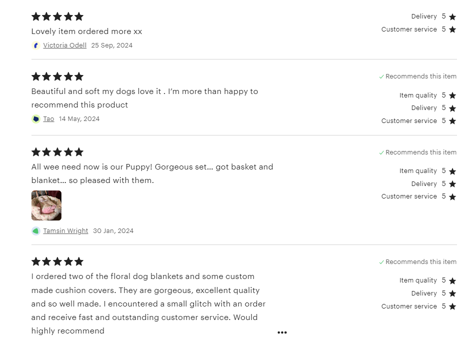Expand the truncated review with three dots

(282, 332)
